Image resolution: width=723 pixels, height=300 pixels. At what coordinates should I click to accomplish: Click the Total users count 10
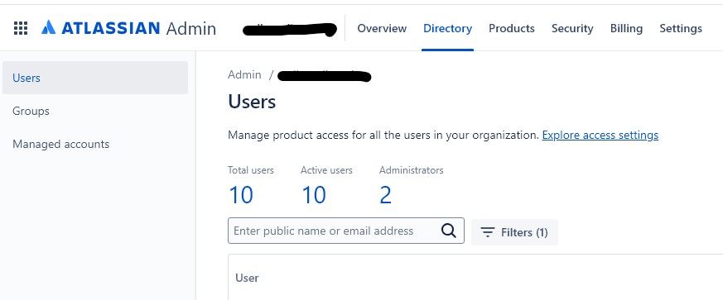(241, 195)
